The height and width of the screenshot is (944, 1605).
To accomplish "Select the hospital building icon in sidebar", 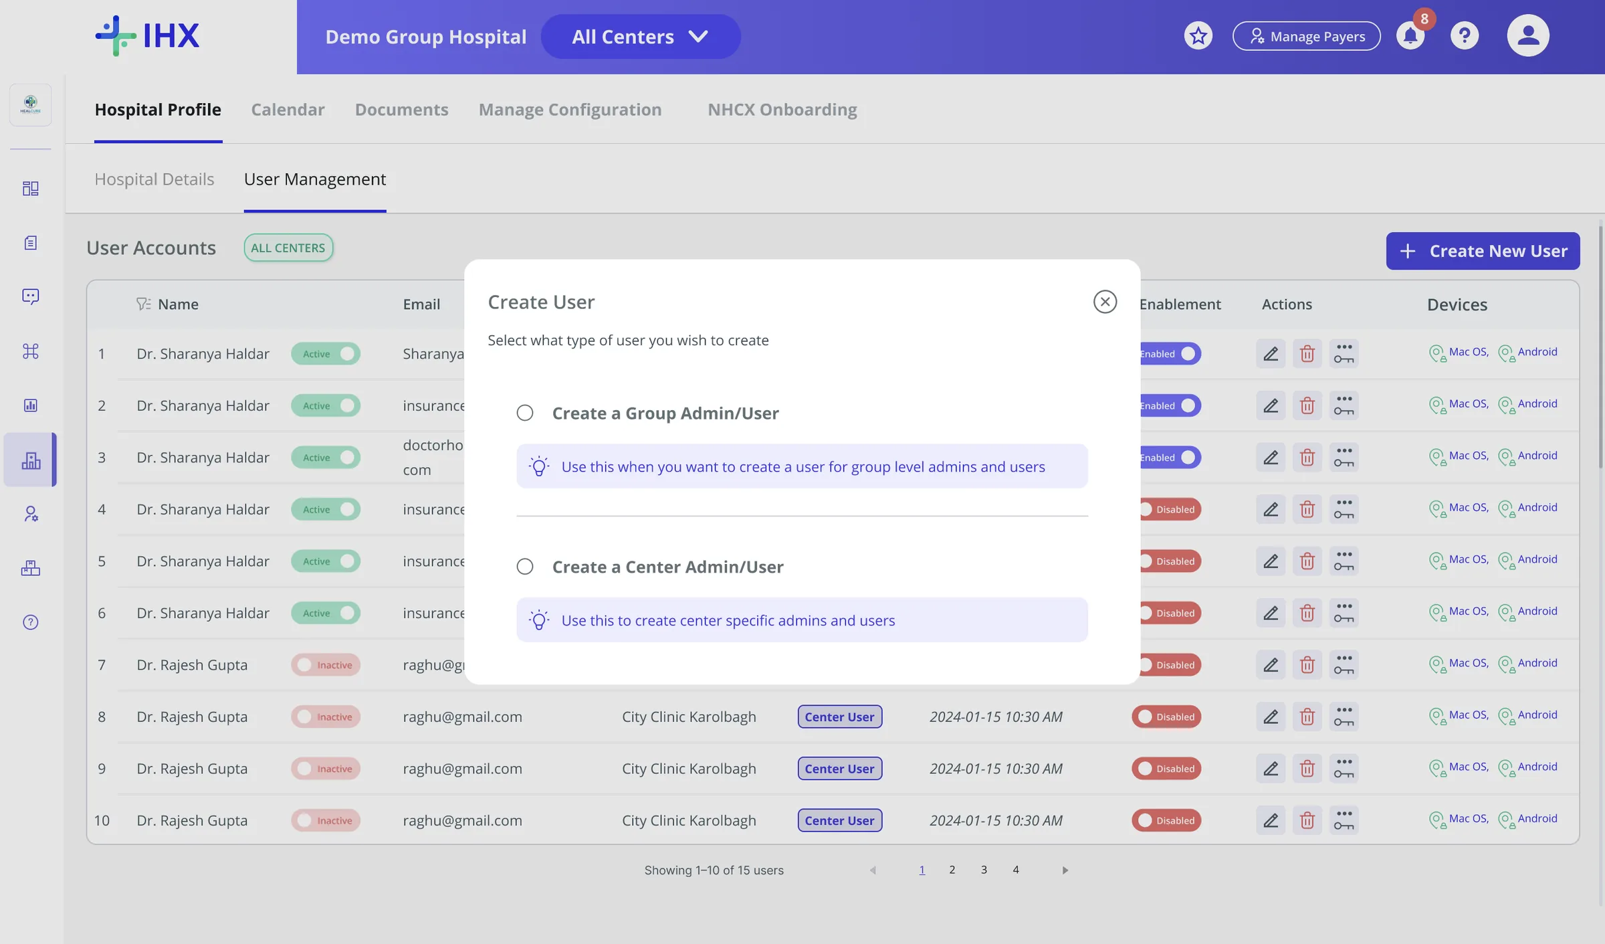I will 31,460.
